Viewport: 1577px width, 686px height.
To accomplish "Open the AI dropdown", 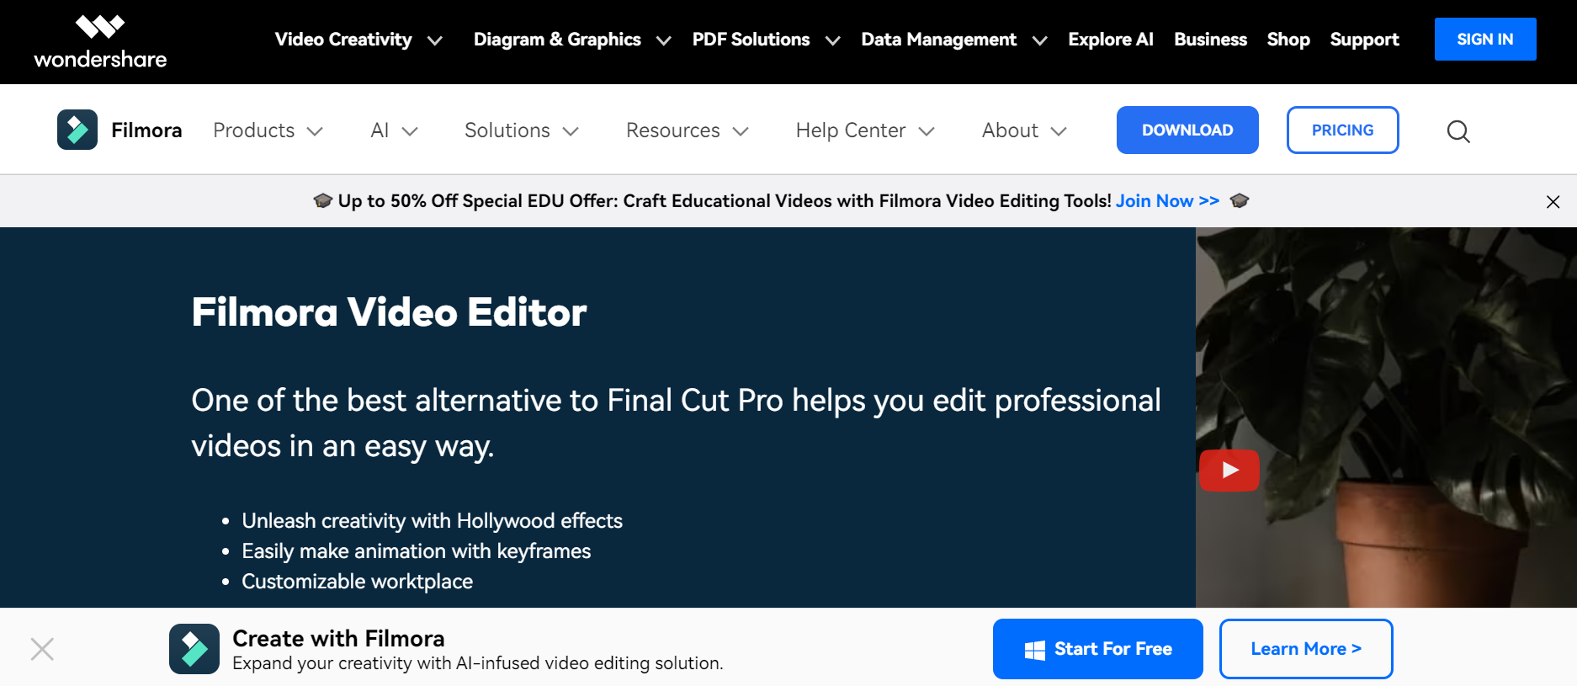I will coord(394,130).
